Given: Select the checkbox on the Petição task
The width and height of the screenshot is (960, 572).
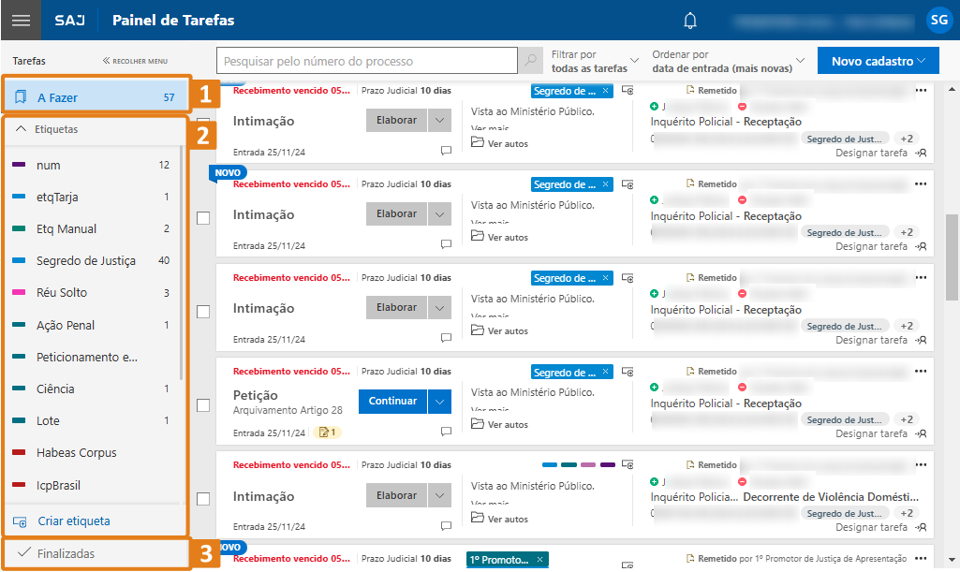Looking at the screenshot, I should coord(202,404).
